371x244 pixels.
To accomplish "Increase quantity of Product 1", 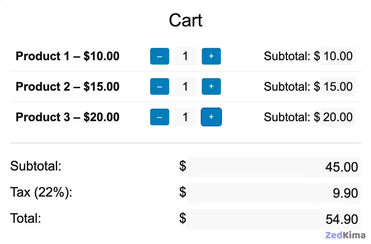I will [x=211, y=56].
